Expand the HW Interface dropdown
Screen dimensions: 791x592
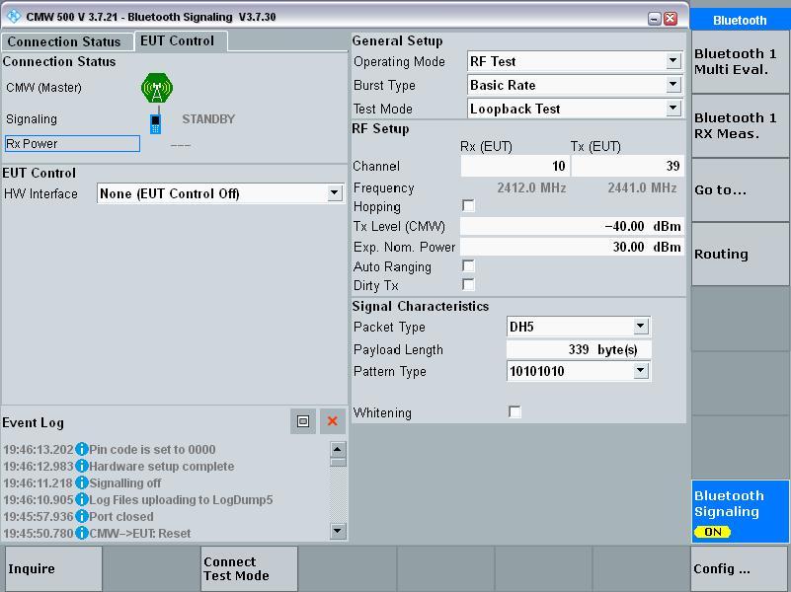coord(334,193)
